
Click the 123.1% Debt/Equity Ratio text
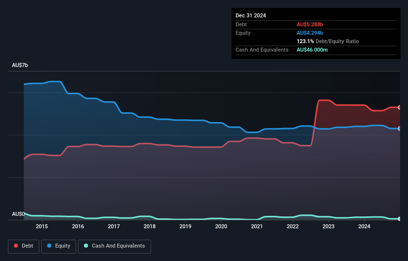point(327,41)
